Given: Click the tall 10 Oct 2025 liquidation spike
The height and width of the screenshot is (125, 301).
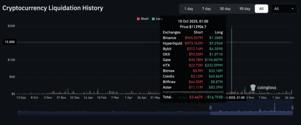Looking at the screenshot, I should (x=232, y=59).
